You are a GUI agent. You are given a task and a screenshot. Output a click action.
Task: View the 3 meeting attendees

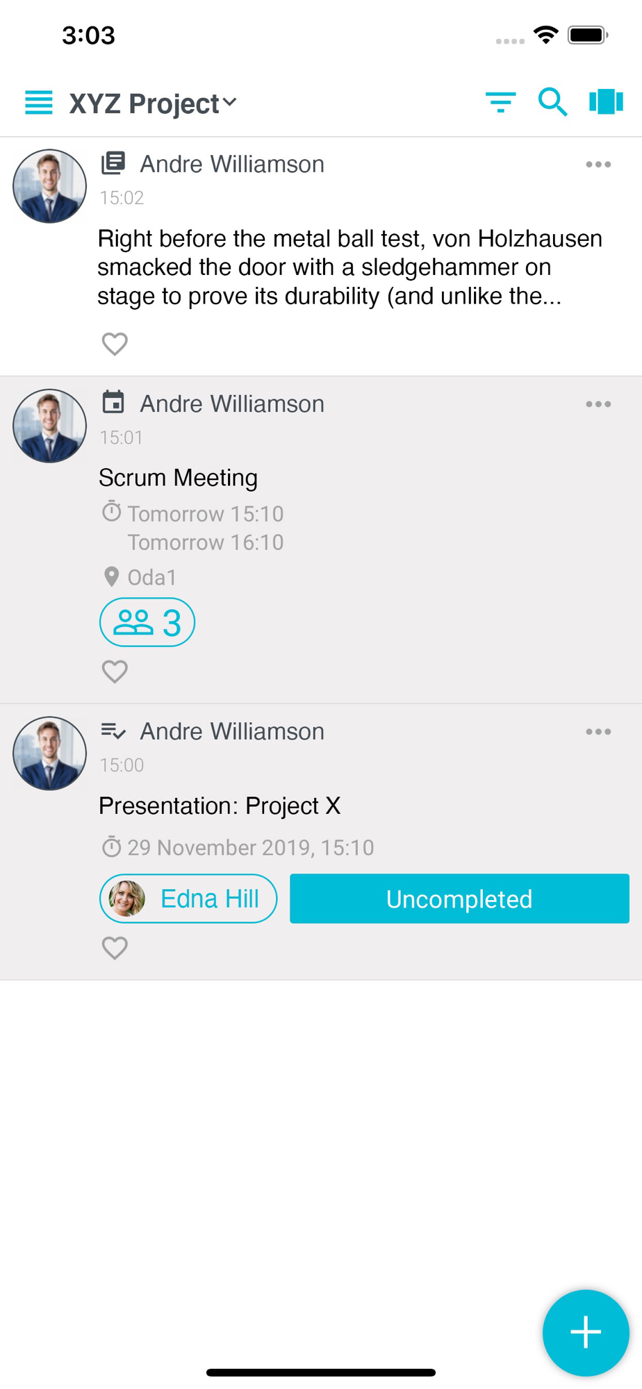click(147, 622)
